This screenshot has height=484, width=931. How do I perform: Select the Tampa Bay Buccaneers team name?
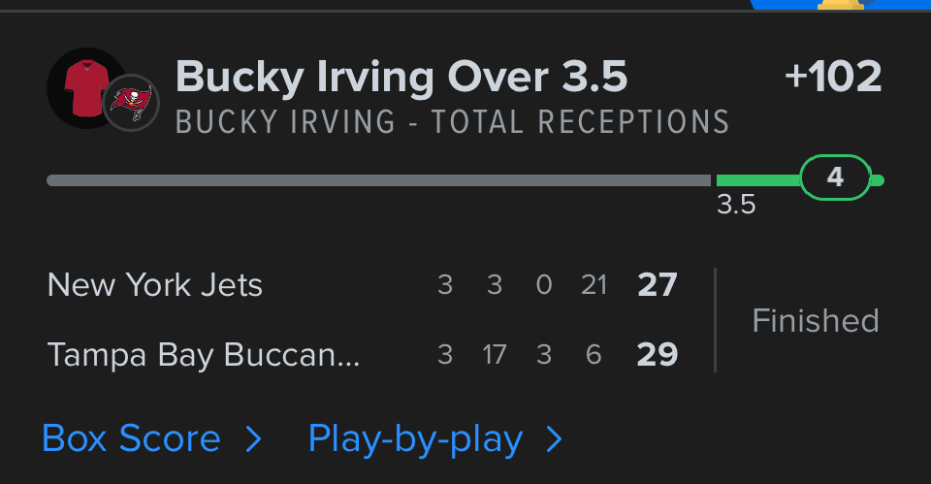pyautogui.click(x=204, y=355)
